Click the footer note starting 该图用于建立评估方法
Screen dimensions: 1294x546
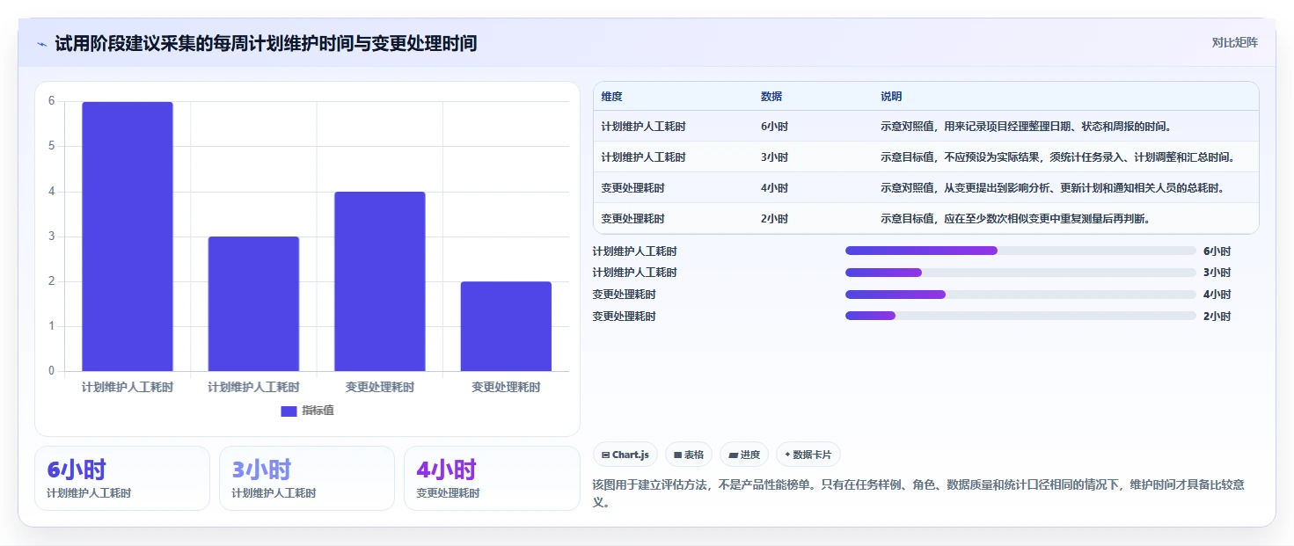tap(918, 494)
